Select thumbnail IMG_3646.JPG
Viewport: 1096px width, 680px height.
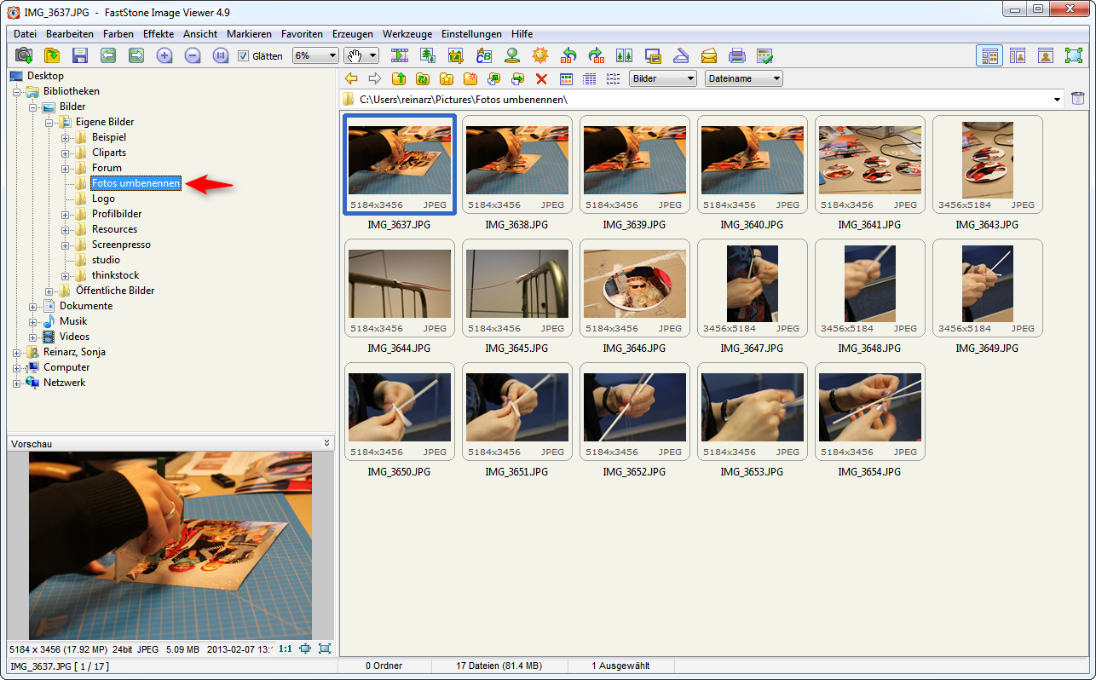(635, 288)
